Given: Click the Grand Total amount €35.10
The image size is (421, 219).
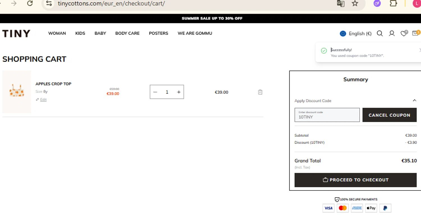Looking at the screenshot, I should click(x=409, y=161).
